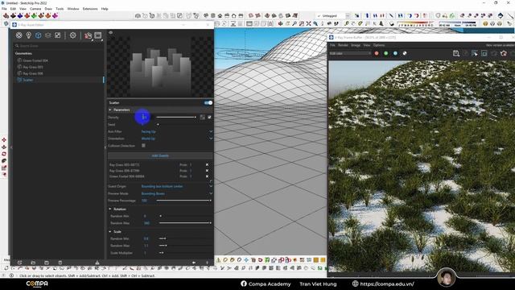The height and width of the screenshot is (290, 515).
Task: Open the Lights category bulb icon
Action: coord(29,35)
